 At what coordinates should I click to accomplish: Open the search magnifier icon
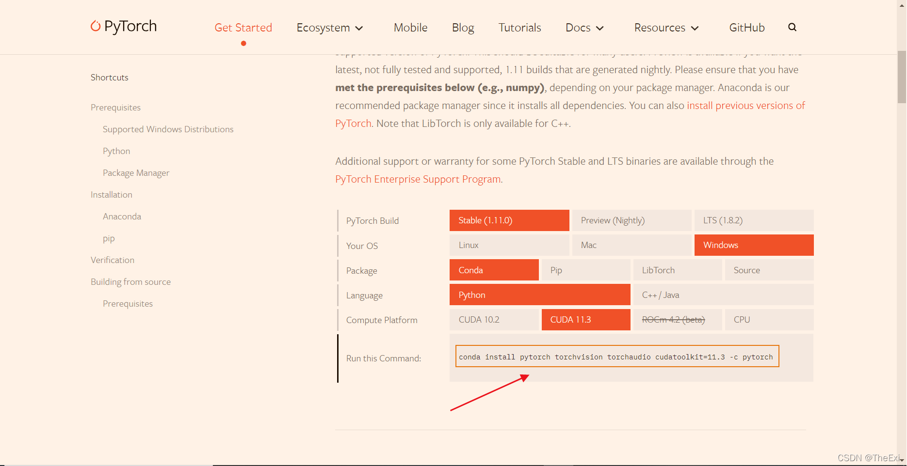(792, 27)
